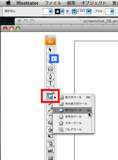The width and height of the screenshot is (118, 160).
Task: Tear off the shape tools flyout
Action: [x=93, y=113]
